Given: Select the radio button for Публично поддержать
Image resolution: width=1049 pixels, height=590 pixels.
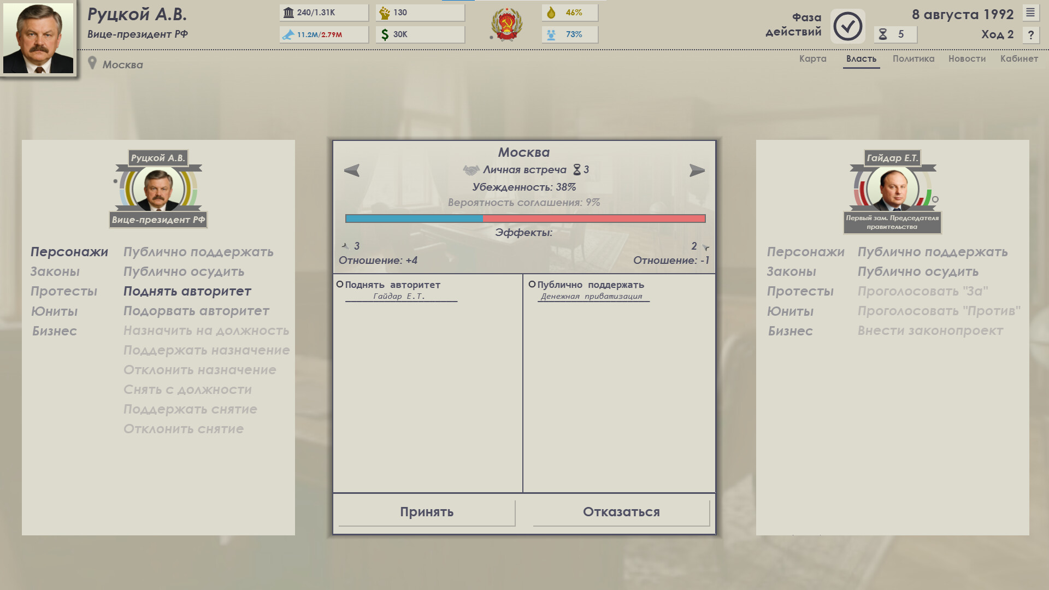Looking at the screenshot, I should point(532,284).
